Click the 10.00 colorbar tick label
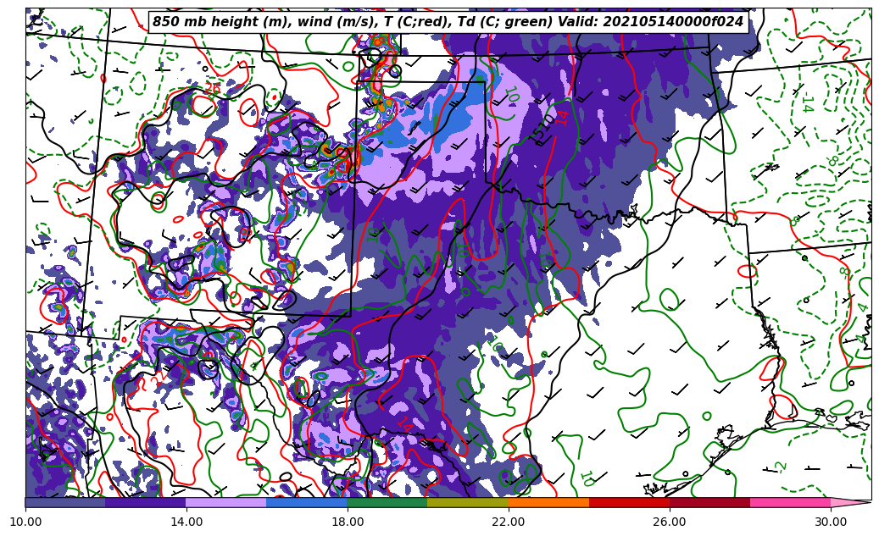 (x=25, y=522)
